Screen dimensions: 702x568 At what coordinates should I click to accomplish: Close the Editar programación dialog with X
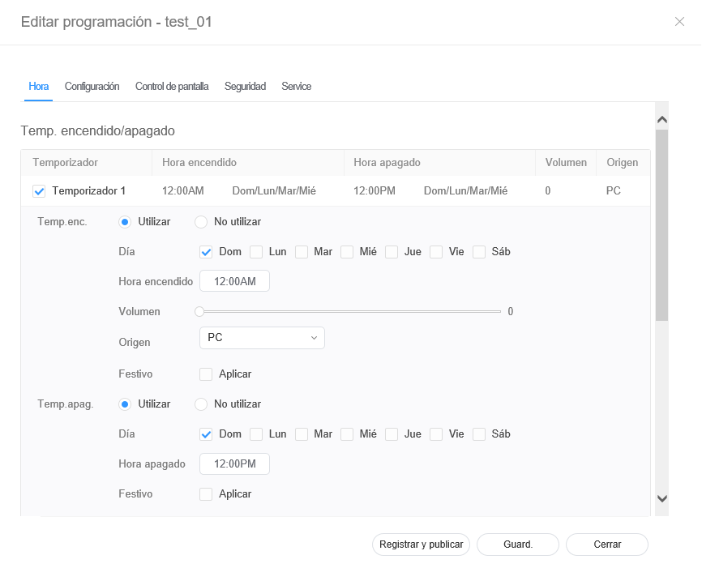679,22
